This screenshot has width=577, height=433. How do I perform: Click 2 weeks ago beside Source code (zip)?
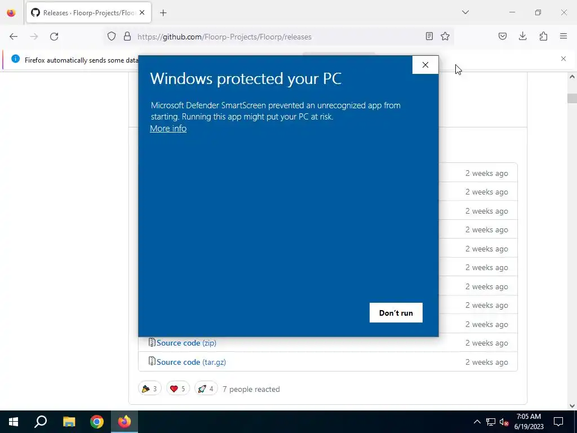486,343
